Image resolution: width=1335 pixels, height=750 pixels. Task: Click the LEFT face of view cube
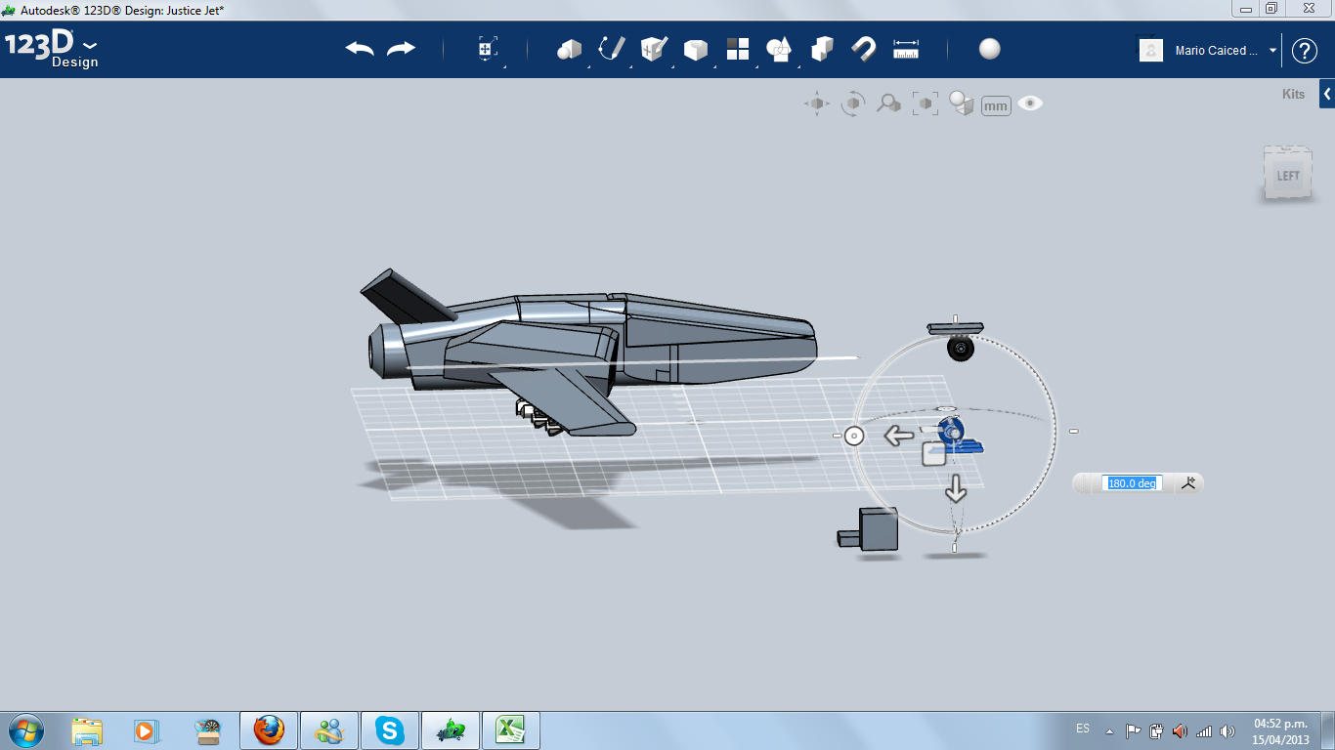(x=1288, y=176)
